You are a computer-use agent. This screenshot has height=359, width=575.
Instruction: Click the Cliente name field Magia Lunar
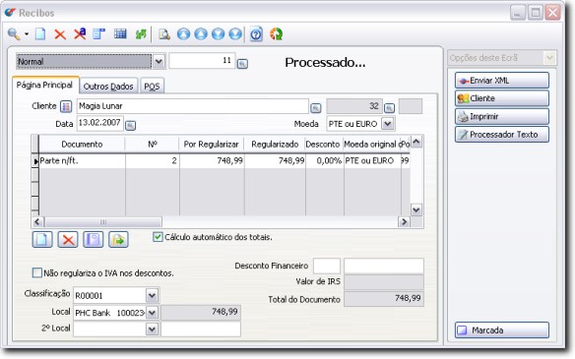pos(193,106)
